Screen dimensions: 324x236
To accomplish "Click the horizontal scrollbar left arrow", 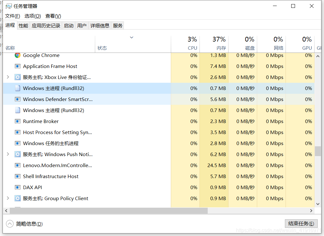I will [6, 211].
